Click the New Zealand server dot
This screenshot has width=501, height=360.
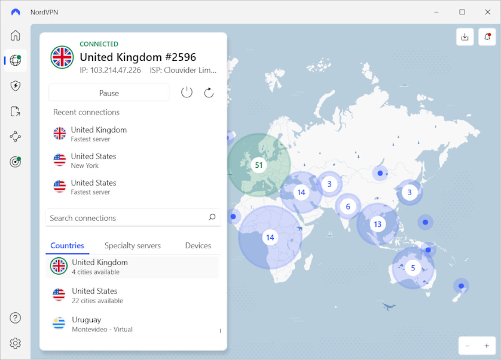coord(461,286)
